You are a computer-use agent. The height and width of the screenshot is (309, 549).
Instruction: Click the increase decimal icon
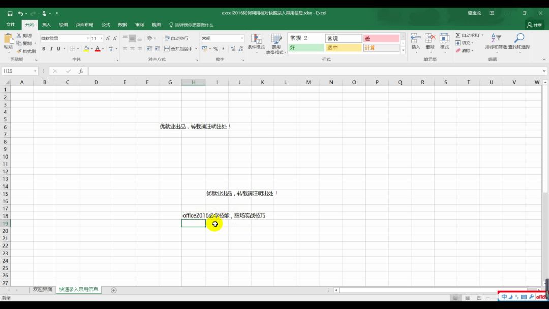(233, 49)
